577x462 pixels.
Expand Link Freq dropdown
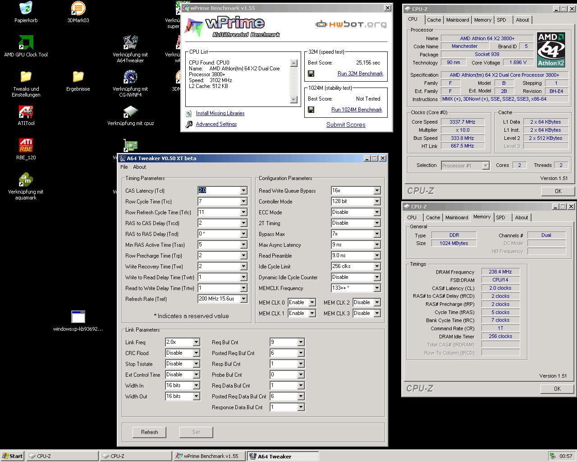(196, 342)
